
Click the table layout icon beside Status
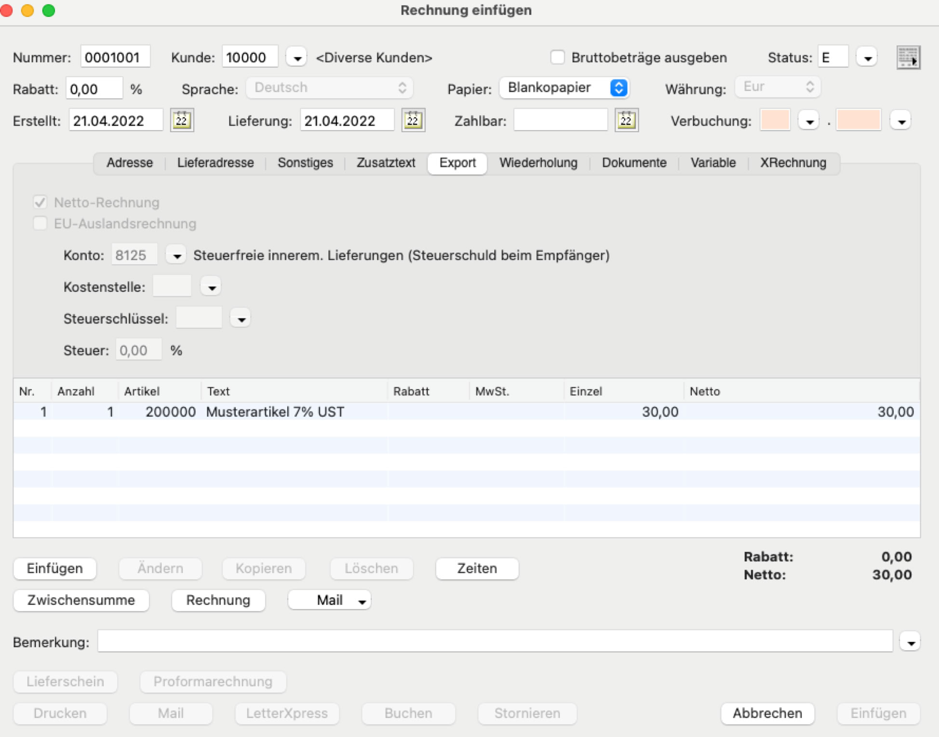coord(908,58)
